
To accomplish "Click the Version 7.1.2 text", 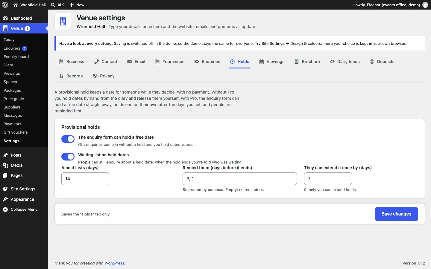I will (x=414, y=263).
